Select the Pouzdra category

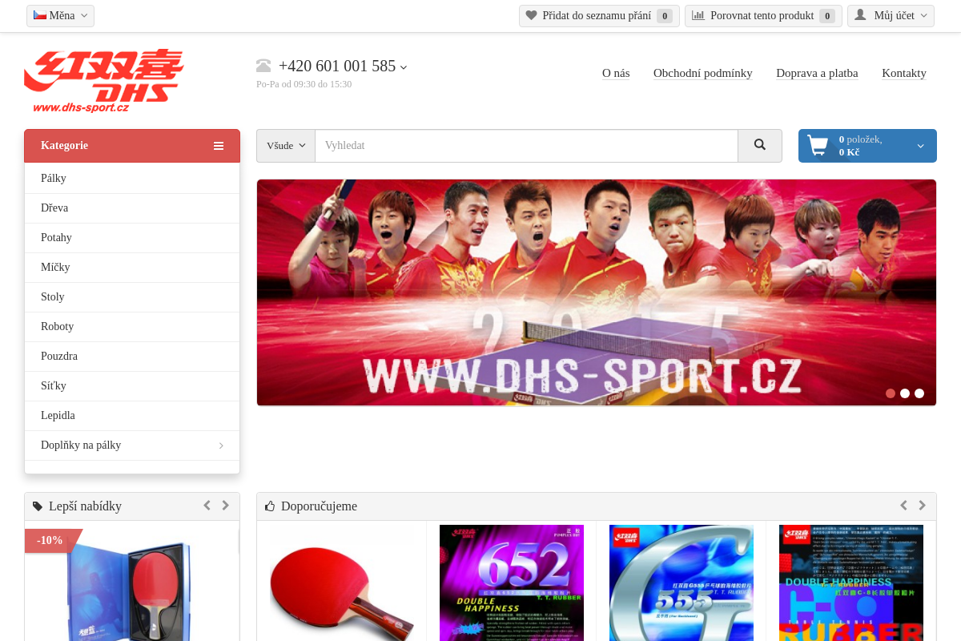click(132, 357)
